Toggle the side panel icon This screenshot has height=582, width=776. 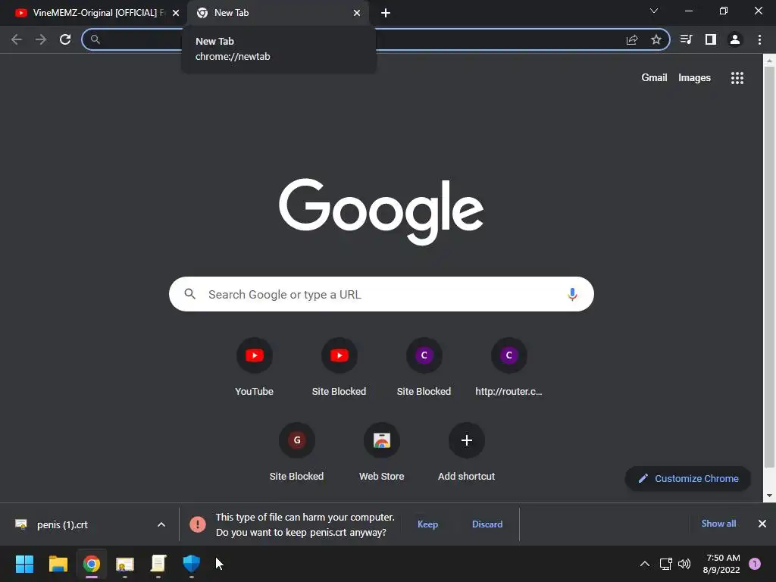click(711, 39)
